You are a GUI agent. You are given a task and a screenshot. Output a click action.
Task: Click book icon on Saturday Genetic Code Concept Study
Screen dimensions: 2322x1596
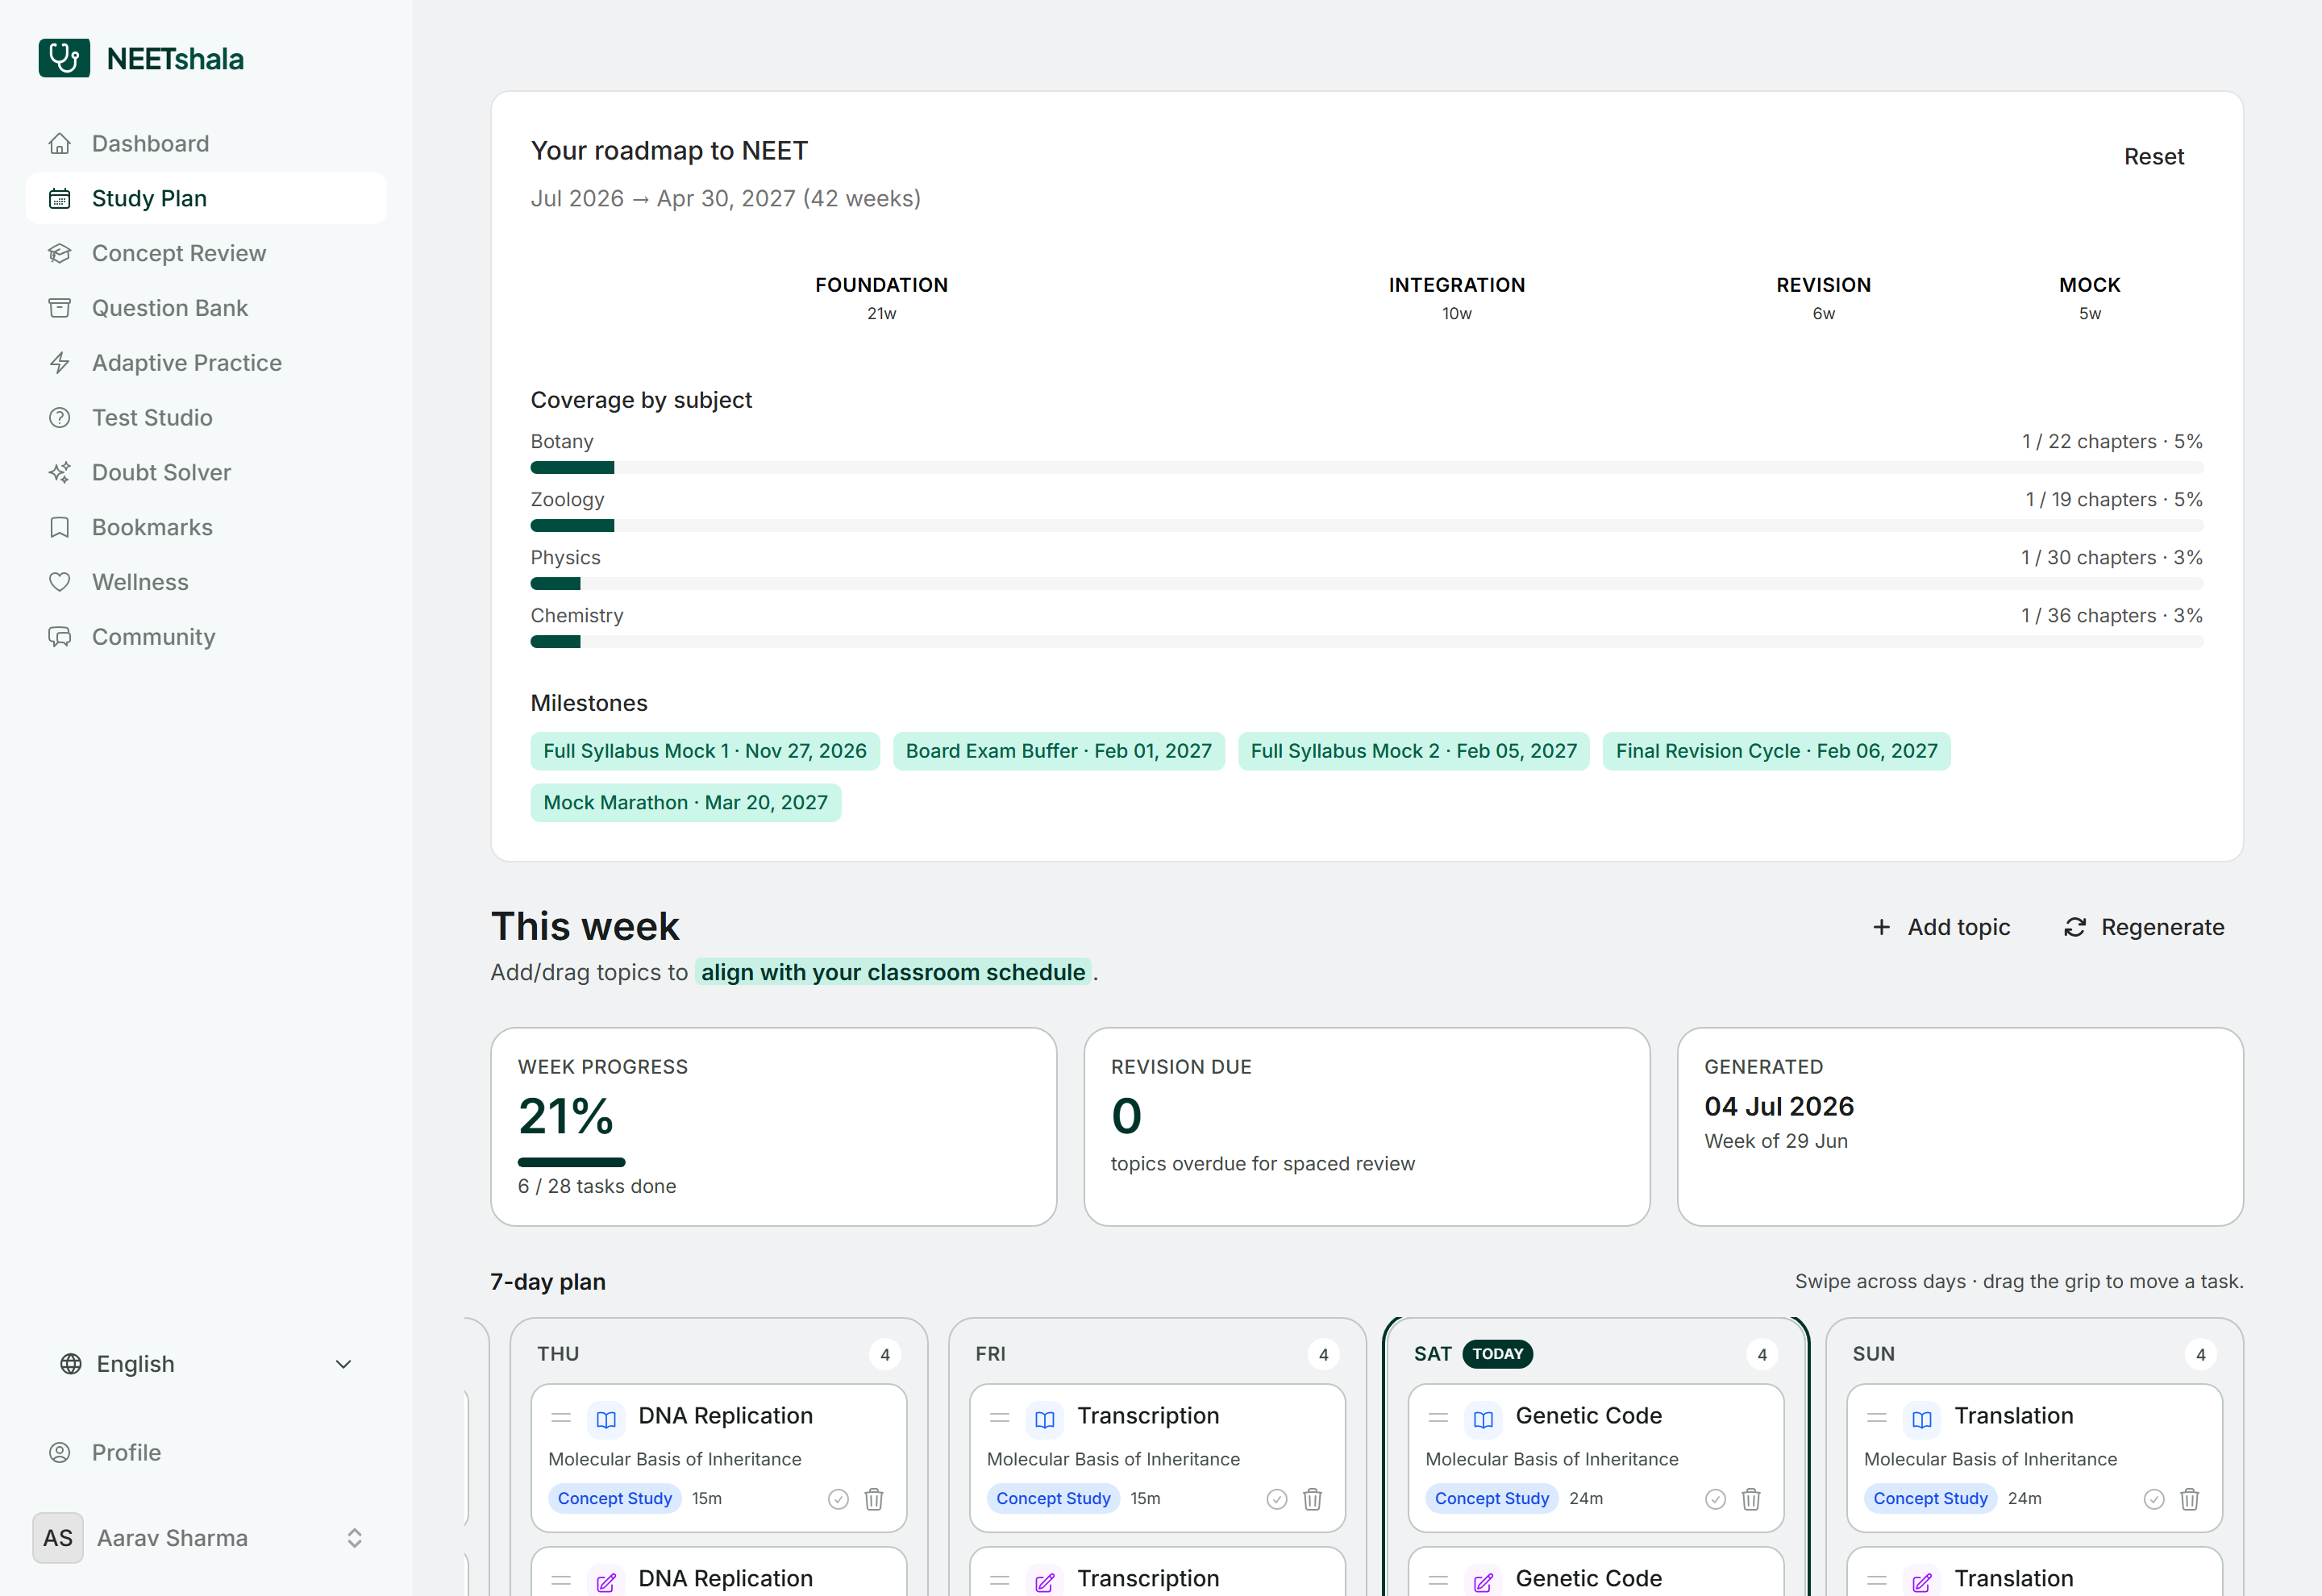pyautogui.click(x=1483, y=1419)
